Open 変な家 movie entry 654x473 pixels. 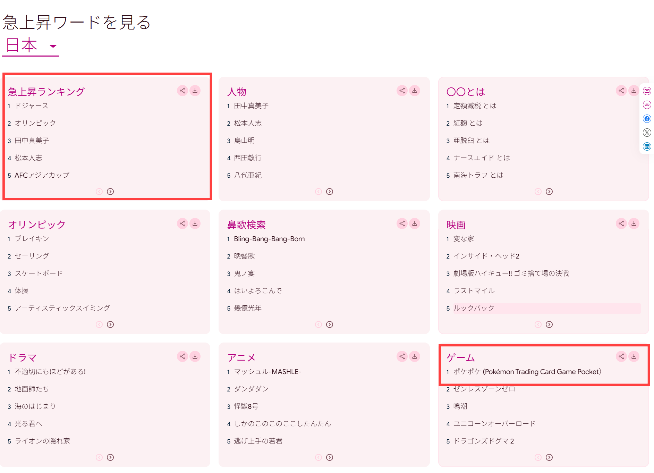click(x=464, y=239)
